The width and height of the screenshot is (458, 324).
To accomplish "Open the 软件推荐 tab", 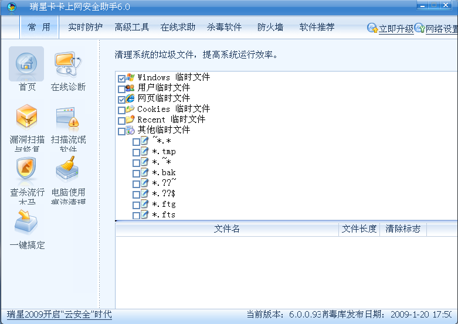I will [x=317, y=27].
